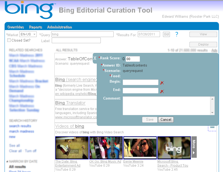Click the Rank Score input field
This screenshot has height=172, width=223.
133,59
